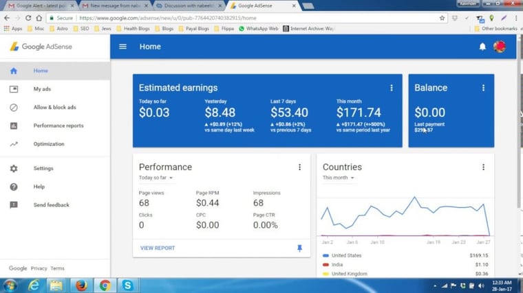Click the browser address bar
The height and width of the screenshot is (293, 523).
255,18
